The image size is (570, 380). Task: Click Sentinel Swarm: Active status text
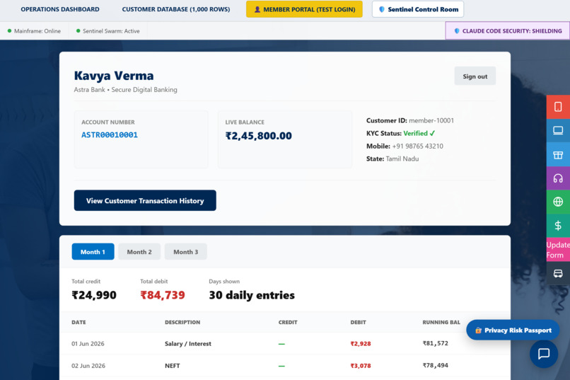tap(111, 31)
